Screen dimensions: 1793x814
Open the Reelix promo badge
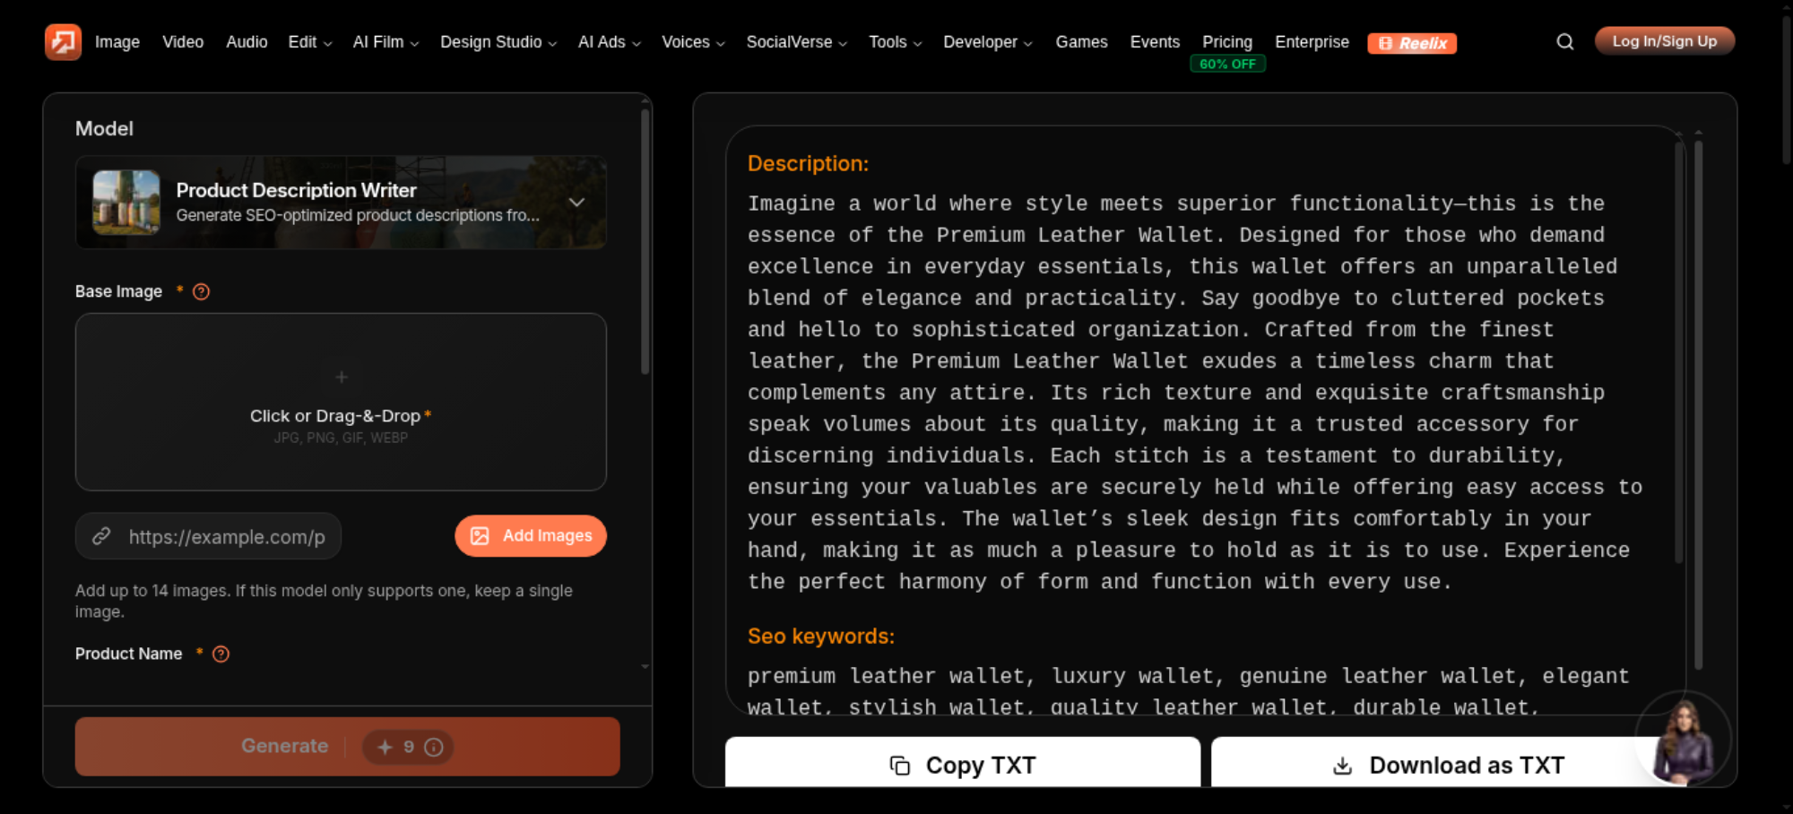1412,43
